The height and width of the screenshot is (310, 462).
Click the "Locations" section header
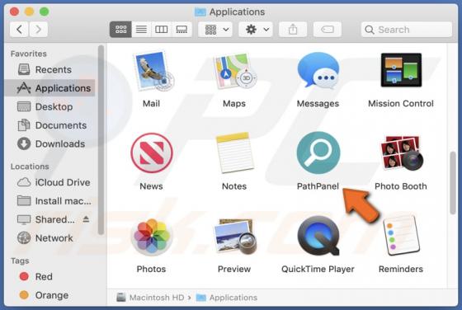[30, 167]
